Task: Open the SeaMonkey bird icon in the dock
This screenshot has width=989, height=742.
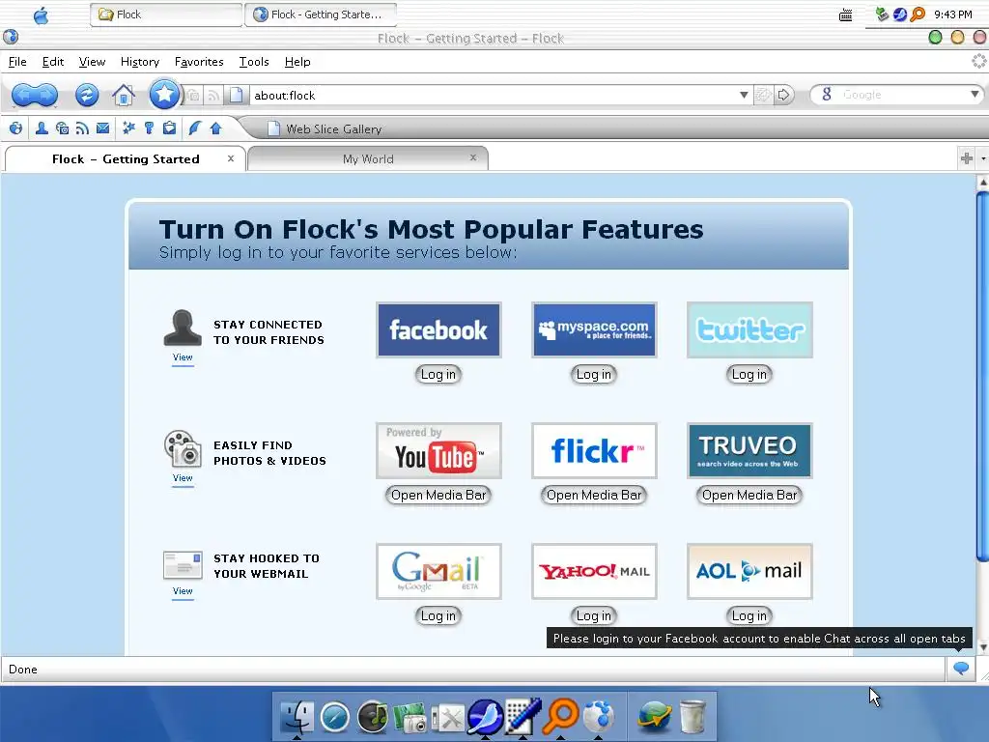Action: click(x=485, y=716)
